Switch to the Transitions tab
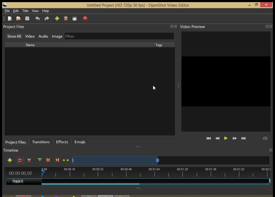Viewport: 275px width, 197px height. [41, 142]
